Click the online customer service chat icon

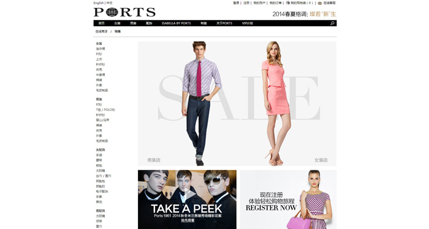319,3
